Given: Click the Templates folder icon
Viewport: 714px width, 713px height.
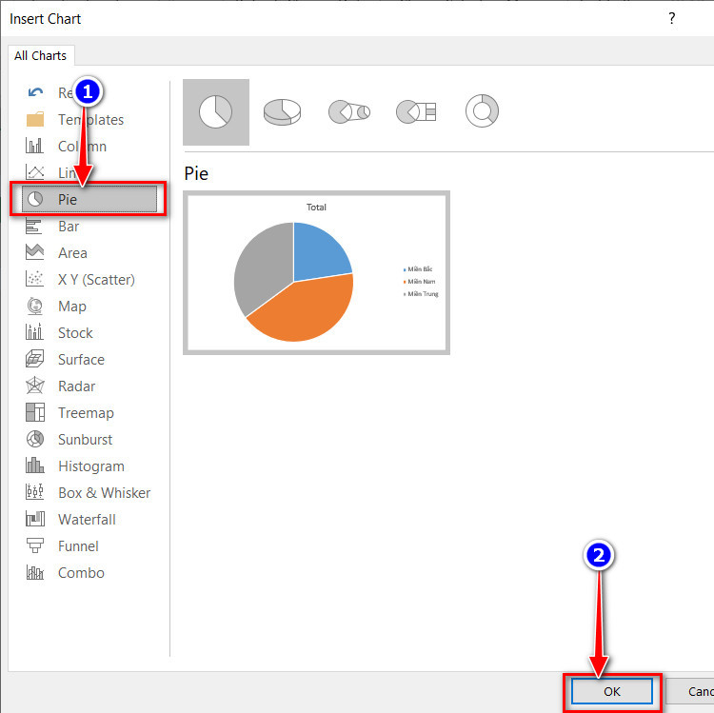Looking at the screenshot, I should (x=35, y=119).
